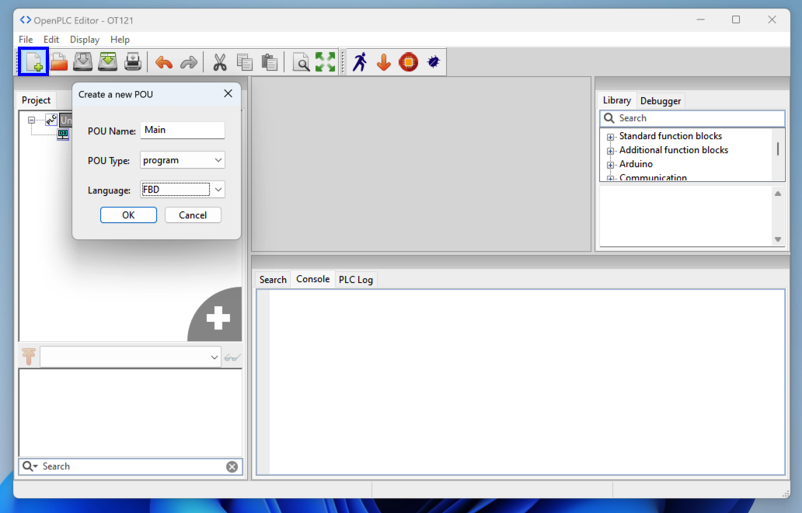Switch to the Console tab
The height and width of the screenshot is (513, 802).
pyautogui.click(x=312, y=279)
